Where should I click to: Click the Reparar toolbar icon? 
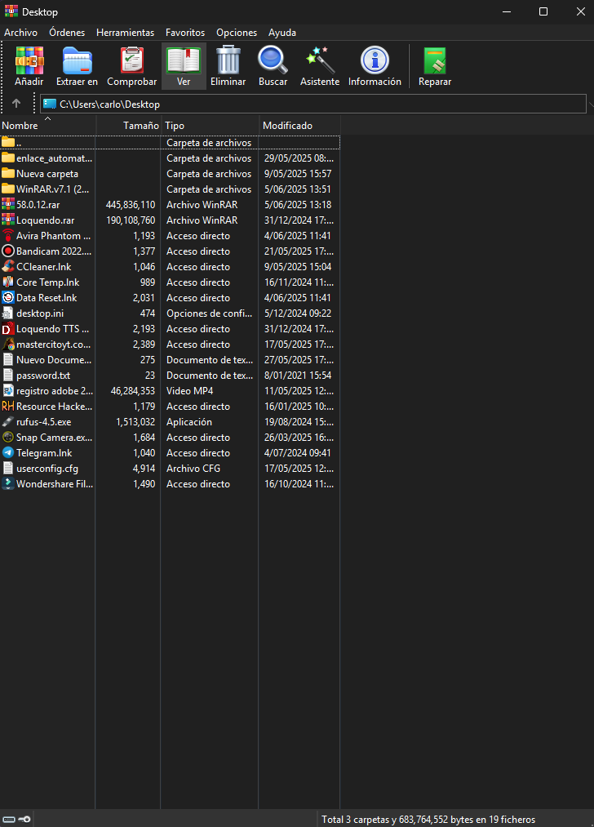[x=435, y=60]
